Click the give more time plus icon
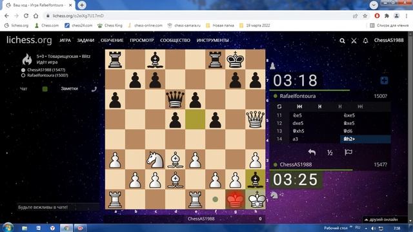Viewport: 413px width, 232px height. pyautogui.click(x=385, y=81)
